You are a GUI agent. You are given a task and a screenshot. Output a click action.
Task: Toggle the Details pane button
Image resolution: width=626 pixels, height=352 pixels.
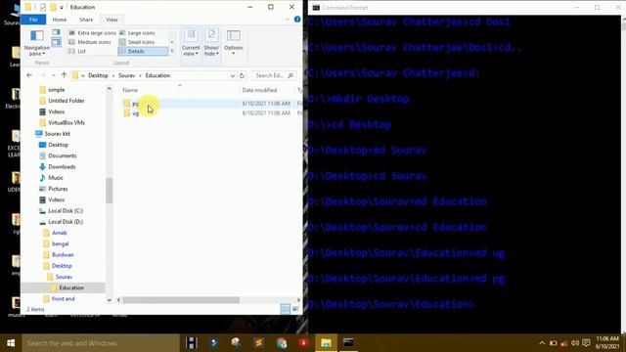coord(57,42)
